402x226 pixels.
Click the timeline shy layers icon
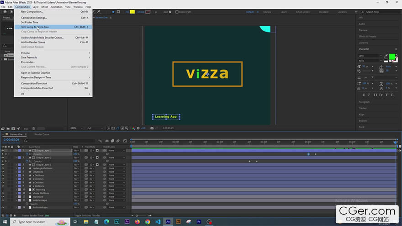[x=107, y=141]
